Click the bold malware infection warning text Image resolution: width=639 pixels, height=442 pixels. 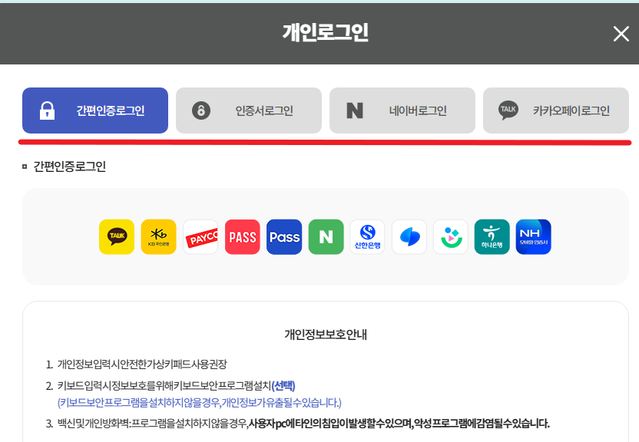[x=399, y=424]
